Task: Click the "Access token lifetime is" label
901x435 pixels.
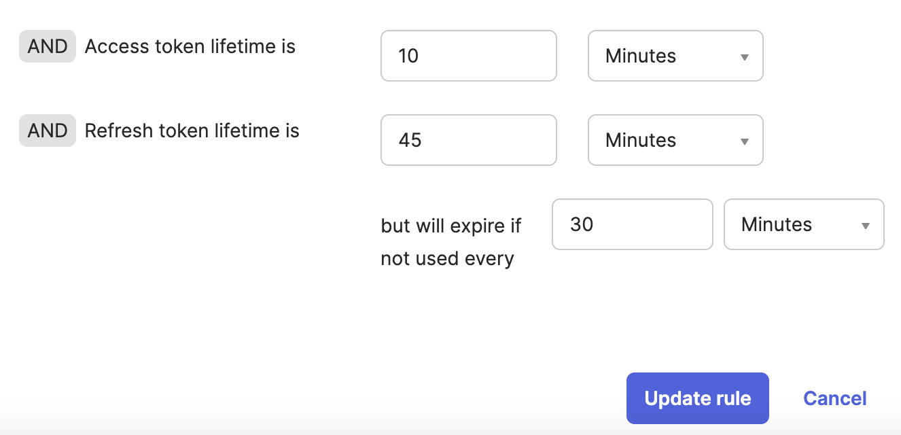Action: tap(190, 46)
